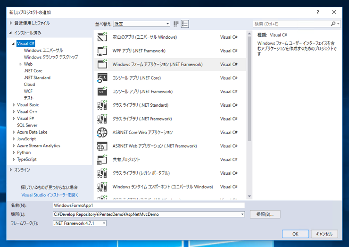Select the TypeScript tree item
This screenshot has width=349, height=247.
pyautogui.click(x=27, y=159)
